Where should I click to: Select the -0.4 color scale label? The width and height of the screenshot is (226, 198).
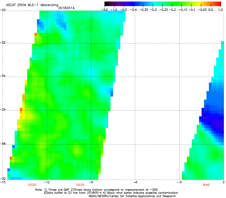click(x=133, y=10)
